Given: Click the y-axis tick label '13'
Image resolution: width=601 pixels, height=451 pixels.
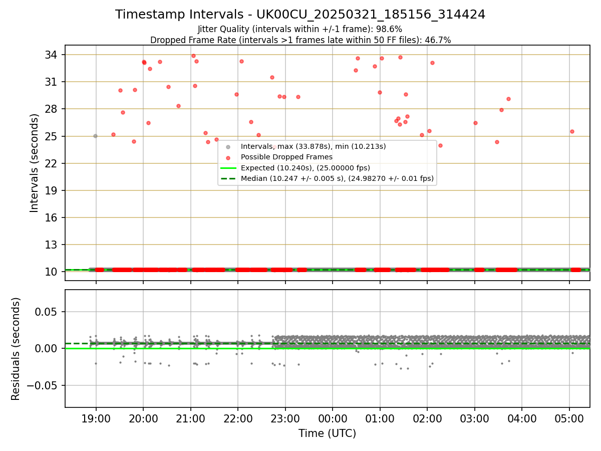Looking at the screenshot, I should 51,245.
